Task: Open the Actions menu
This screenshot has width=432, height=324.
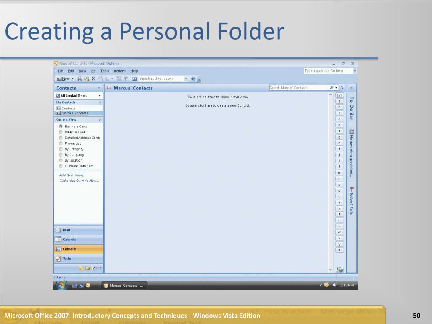Action: click(119, 71)
